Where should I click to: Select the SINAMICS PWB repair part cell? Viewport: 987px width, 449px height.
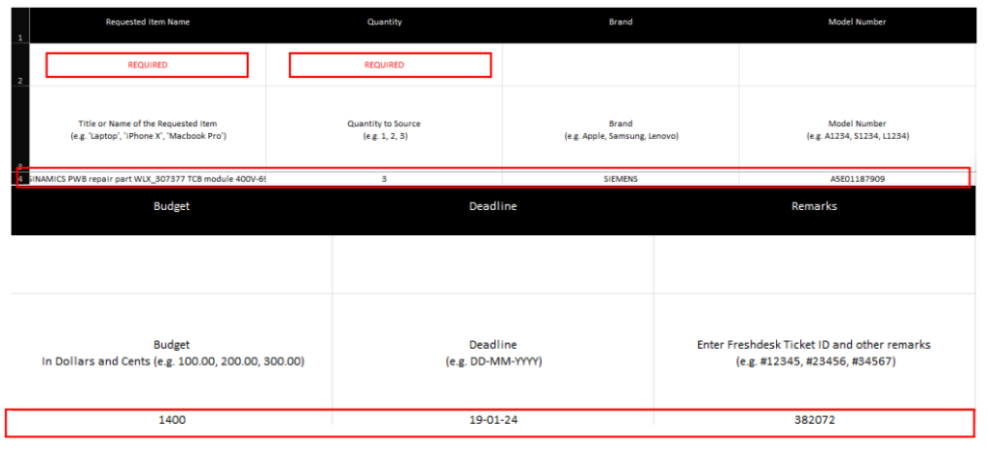pyautogui.click(x=147, y=178)
